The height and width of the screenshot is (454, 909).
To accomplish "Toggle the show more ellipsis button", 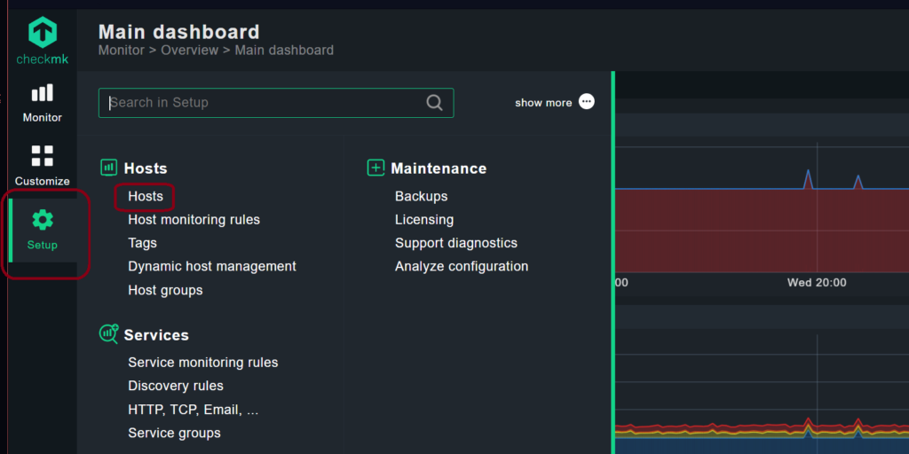I will (x=587, y=102).
